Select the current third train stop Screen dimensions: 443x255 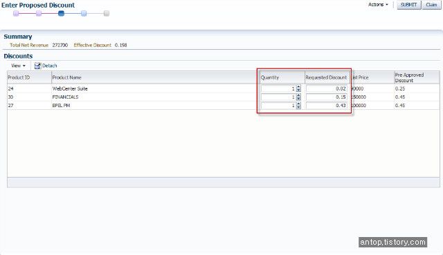pyautogui.click(x=62, y=14)
